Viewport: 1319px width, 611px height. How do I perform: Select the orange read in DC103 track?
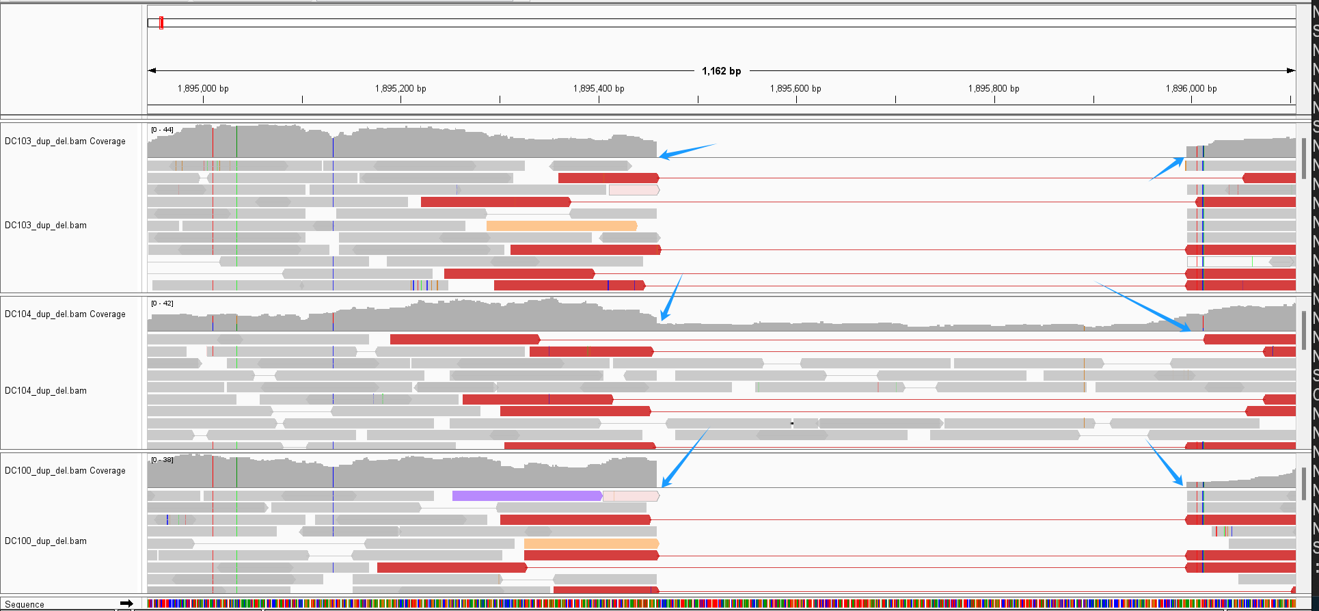(562, 226)
